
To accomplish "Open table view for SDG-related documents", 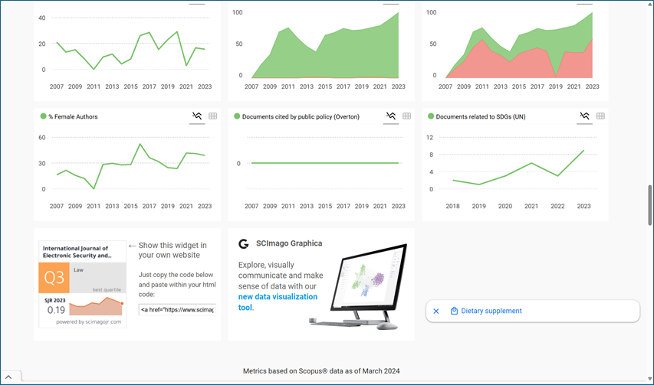I will click(600, 116).
